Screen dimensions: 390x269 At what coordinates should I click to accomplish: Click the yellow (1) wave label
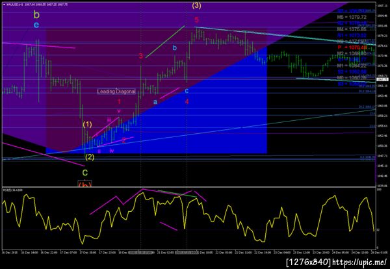point(87,124)
